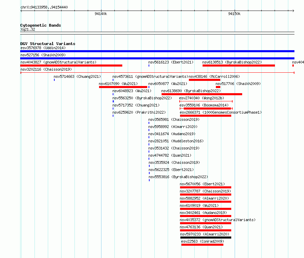Click nsv3565981 (Chaisson2019) label
Viewport: 304px width, 258px height.
[x=174, y=119]
